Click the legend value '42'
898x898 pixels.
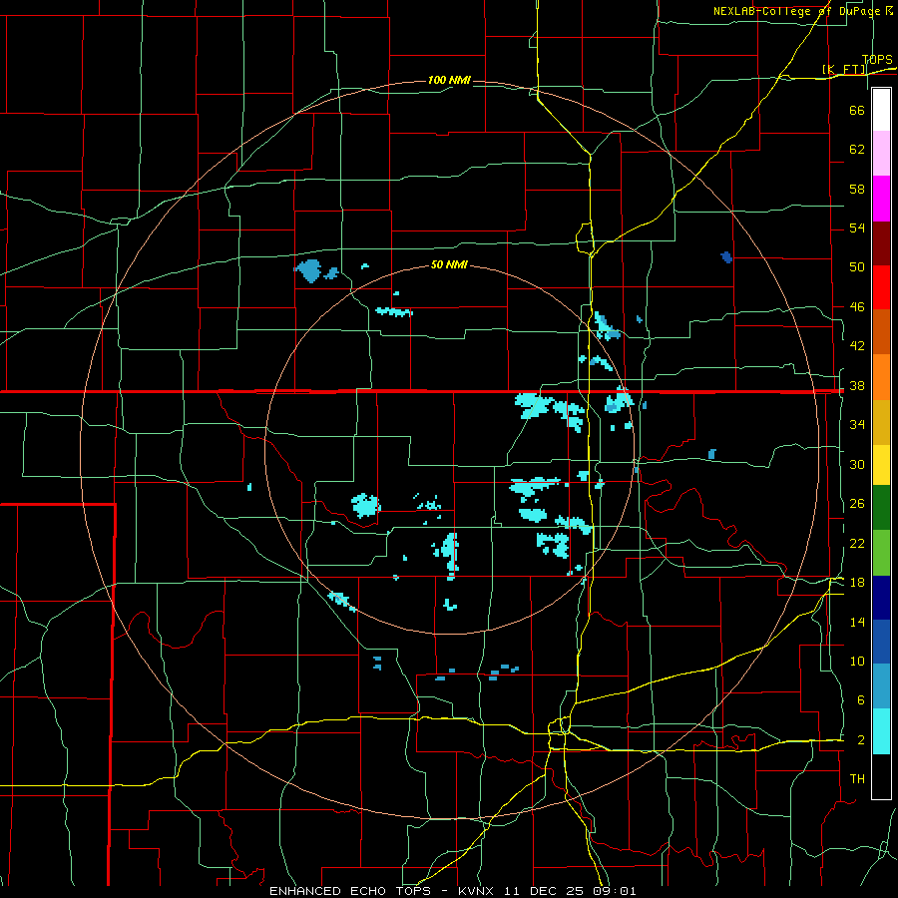tap(857, 346)
